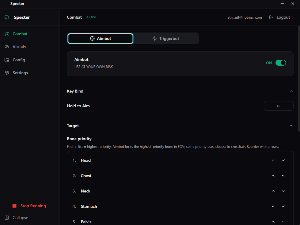Viewport: 300px width, 225px height.
Task: Collapse the Key Bind section
Action: click(x=291, y=91)
